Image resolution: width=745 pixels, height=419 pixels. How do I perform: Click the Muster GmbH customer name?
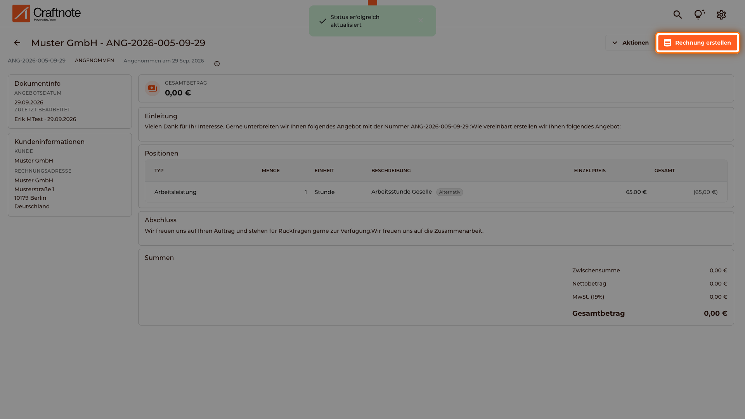(34, 161)
